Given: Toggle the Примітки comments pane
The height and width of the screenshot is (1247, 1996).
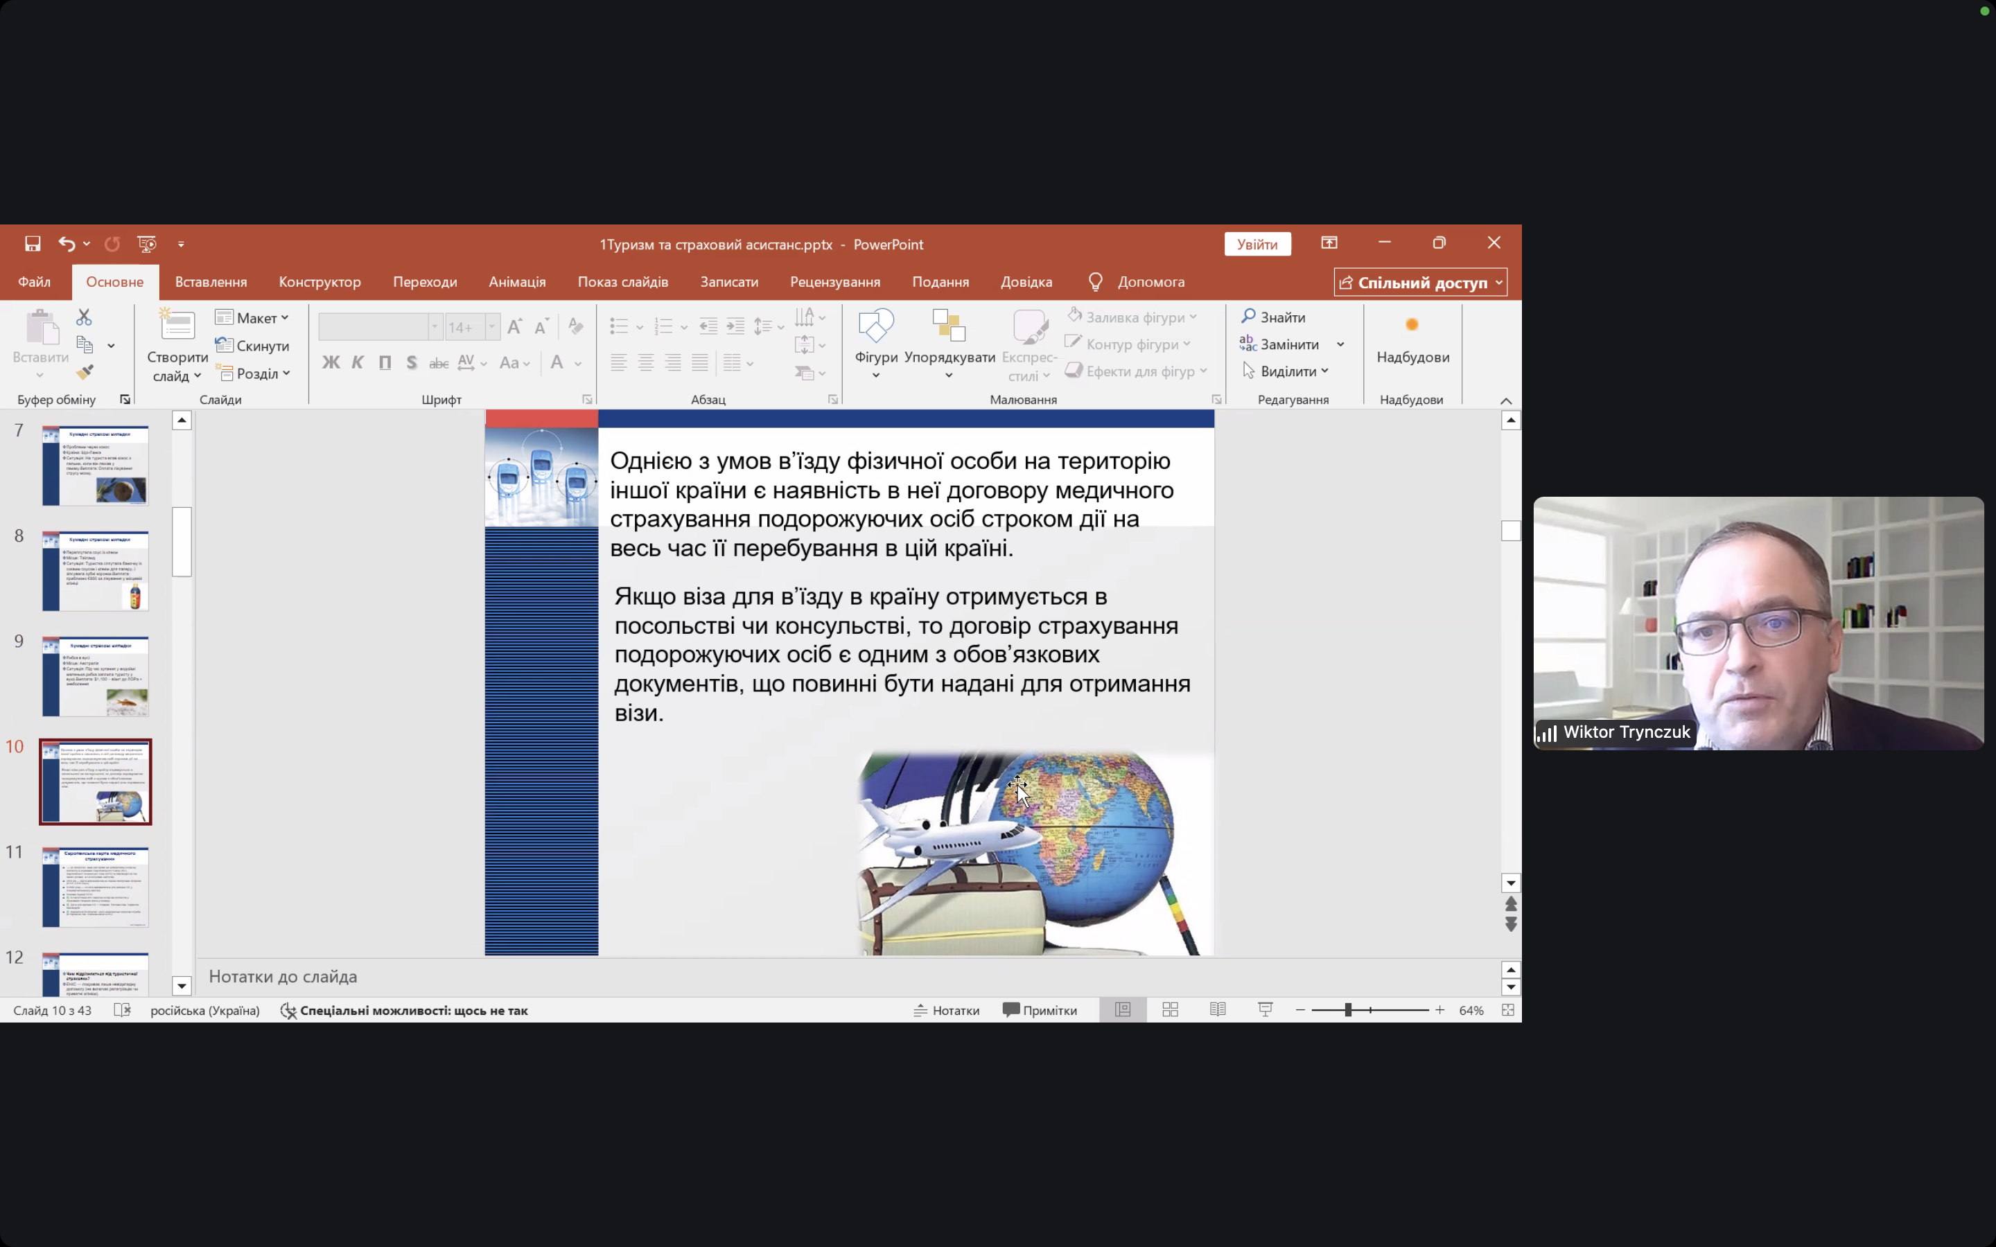Looking at the screenshot, I should tap(1040, 1009).
